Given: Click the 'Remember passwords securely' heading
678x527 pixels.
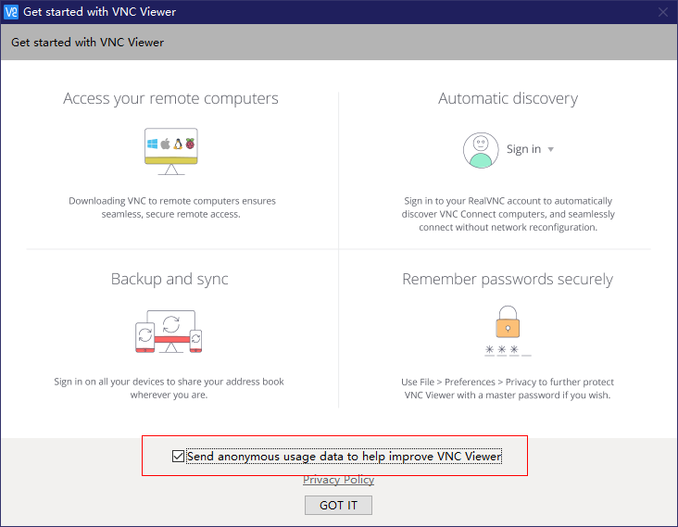Looking at the screenshot, I should point(508,279).
